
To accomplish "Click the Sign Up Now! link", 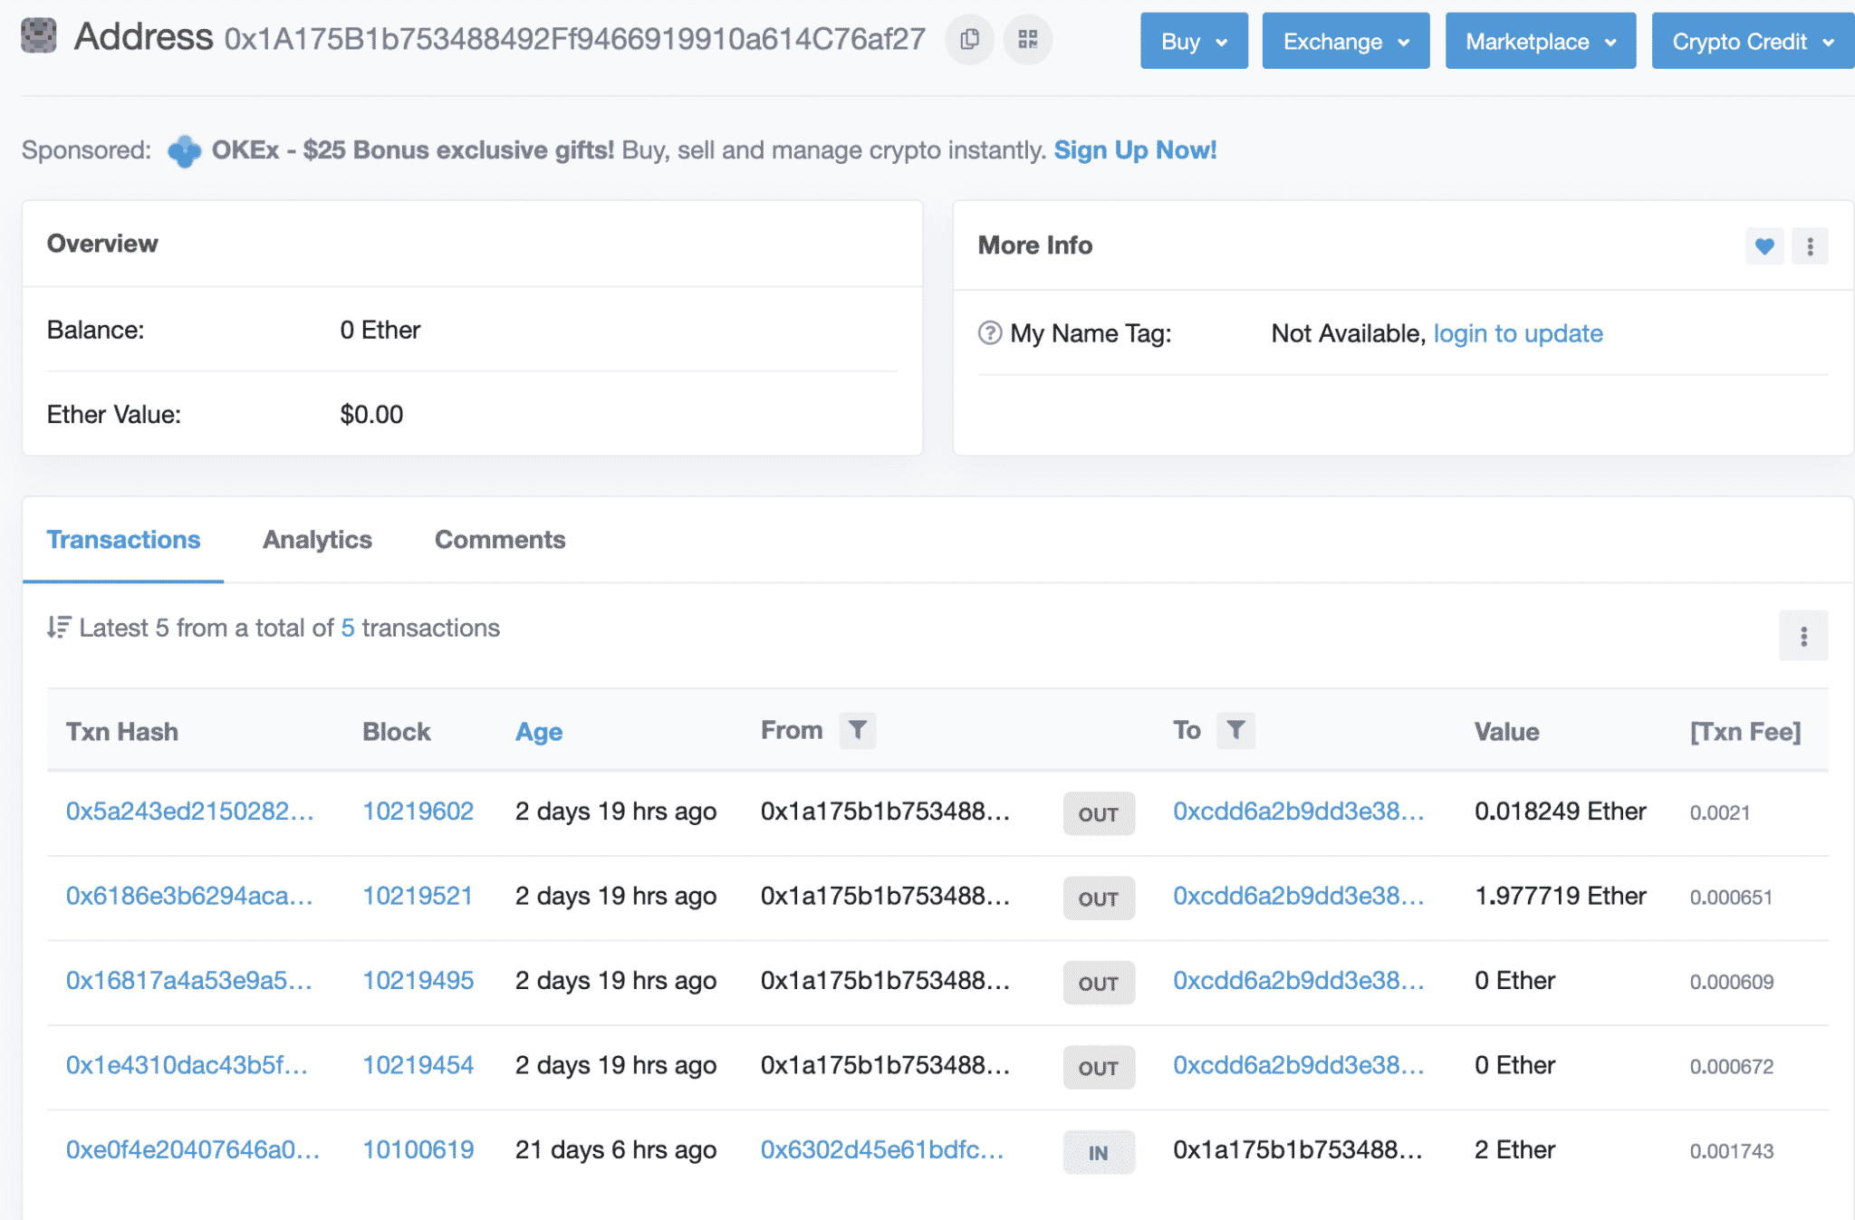I will coord(1135,150).
